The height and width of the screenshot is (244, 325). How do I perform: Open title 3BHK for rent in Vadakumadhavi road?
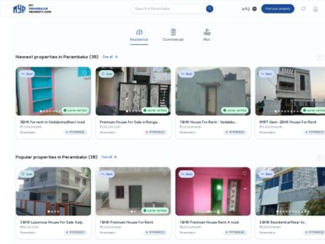[x=52, y=122]
